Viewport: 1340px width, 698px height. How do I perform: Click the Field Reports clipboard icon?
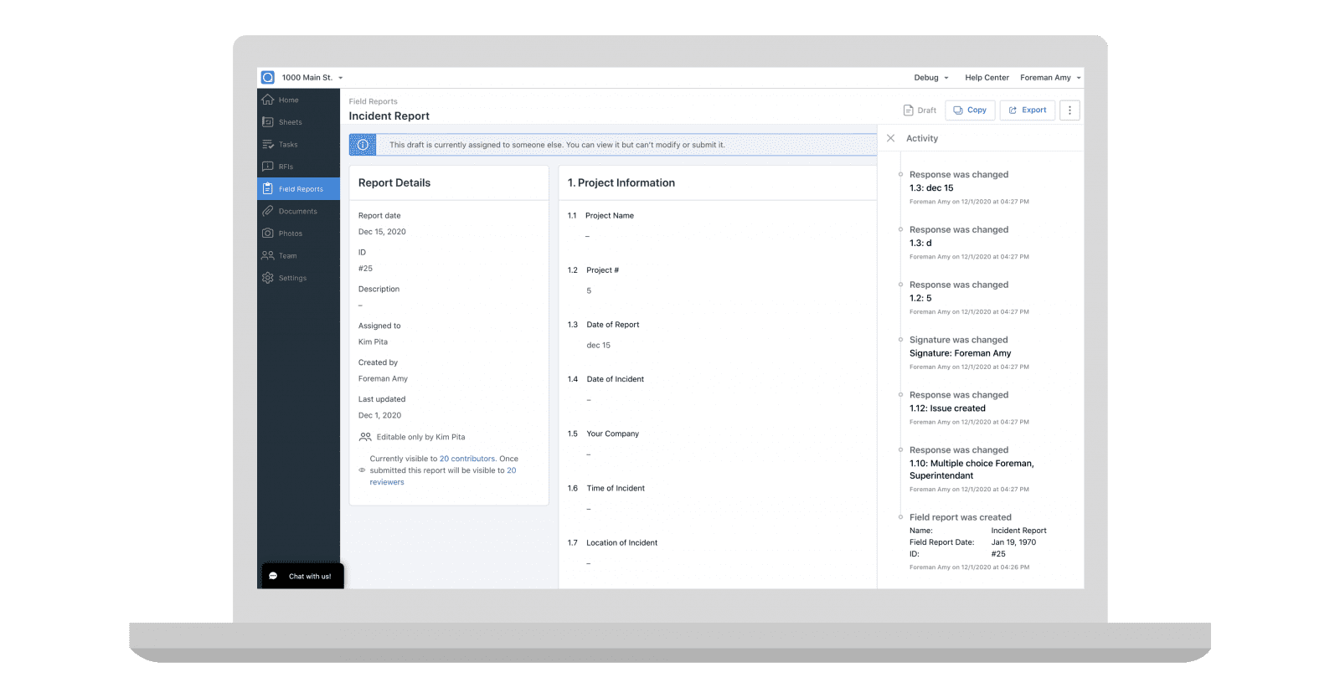click(268, 188)
